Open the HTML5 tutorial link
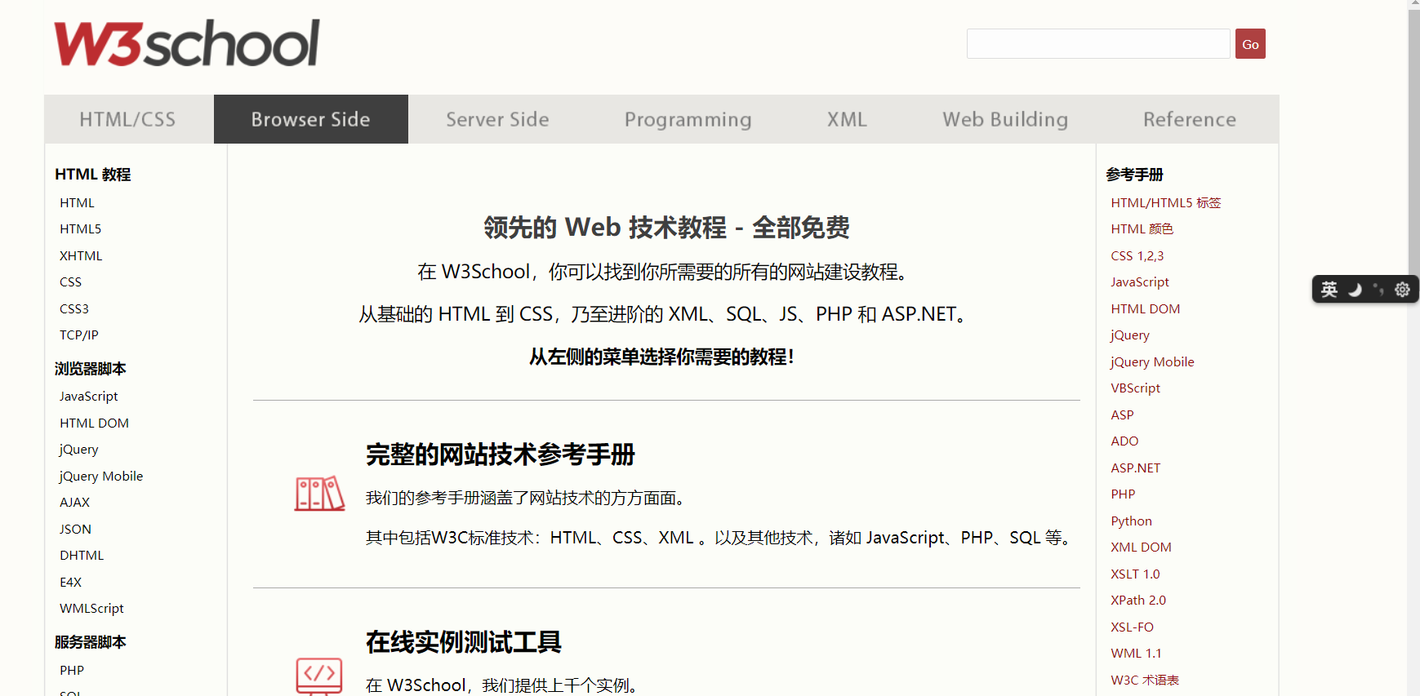 click(80, 229)
